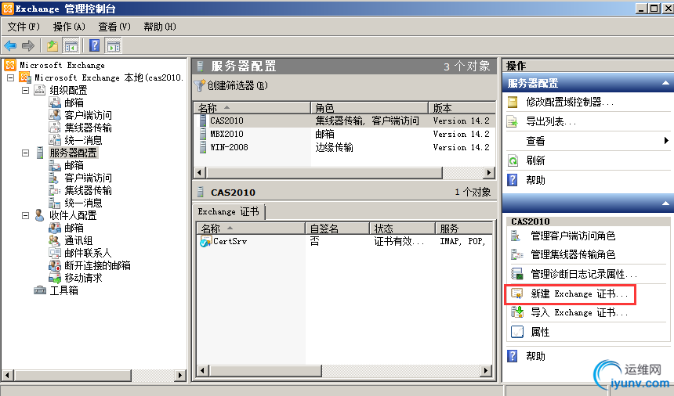674x396 pixels.
Task: Open 属性 properties action
Action: point(540,332)
